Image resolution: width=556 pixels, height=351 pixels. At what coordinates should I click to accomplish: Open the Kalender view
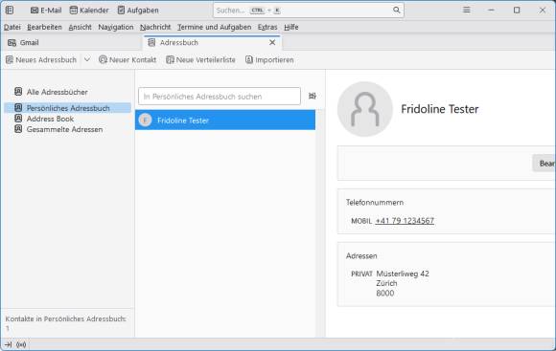(89, 11)
